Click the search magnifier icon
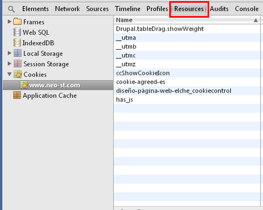This screenshot has height=210, width=263. [11, 9]
